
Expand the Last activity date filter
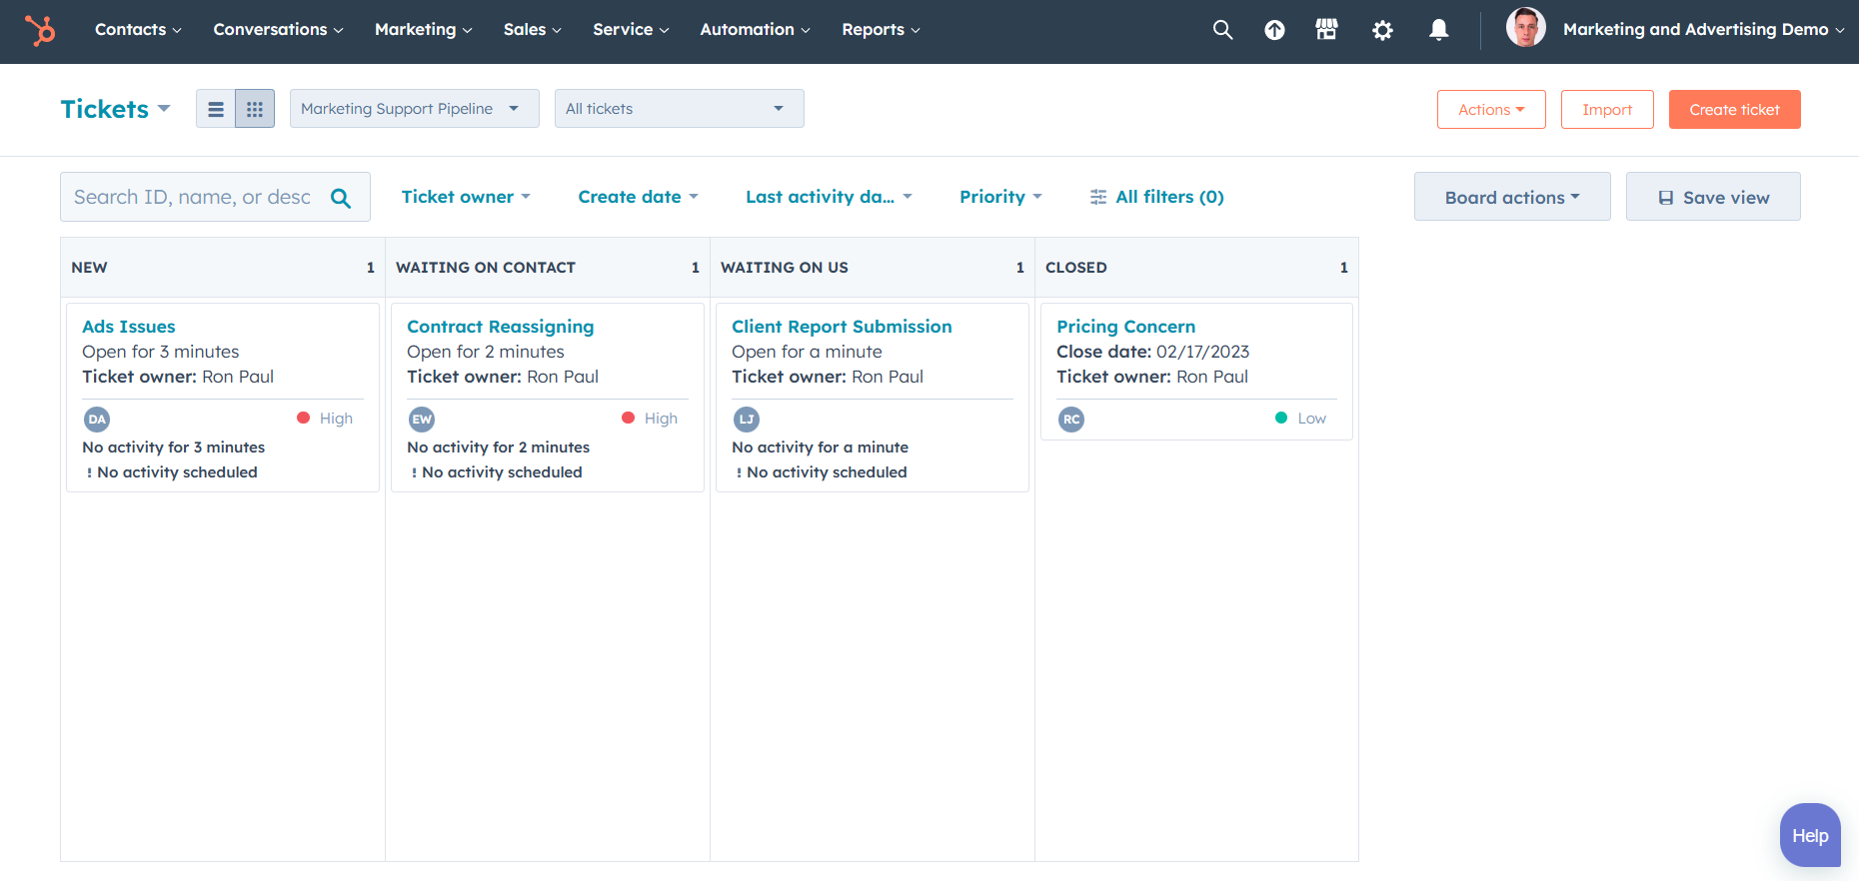point(829,197)
